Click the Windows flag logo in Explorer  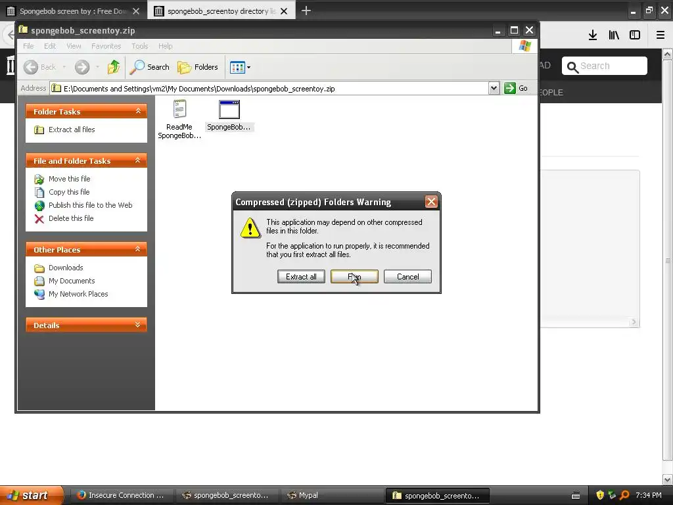pos(524,46)
